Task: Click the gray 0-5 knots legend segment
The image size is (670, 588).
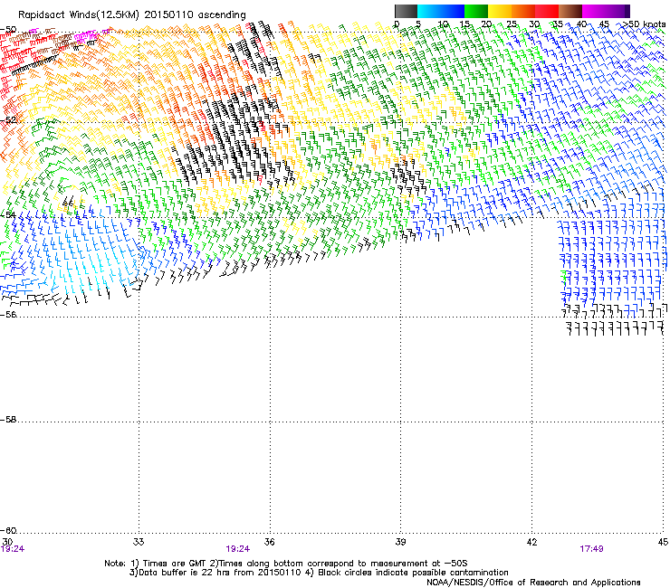Action: click(x=406, y=11)
